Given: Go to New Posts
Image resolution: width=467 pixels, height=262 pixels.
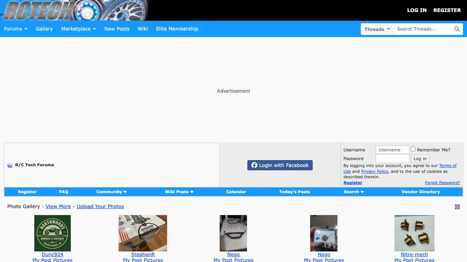Looking at the screenshot, I should tap(117, 29).
